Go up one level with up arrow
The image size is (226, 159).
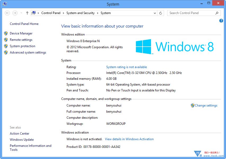click(27, 13)
